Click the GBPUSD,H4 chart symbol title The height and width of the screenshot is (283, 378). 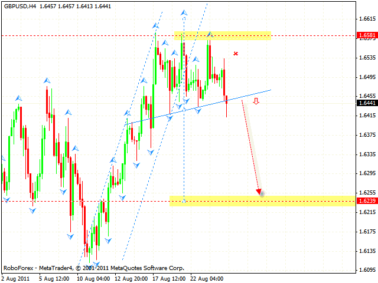[x=20, y=6]
